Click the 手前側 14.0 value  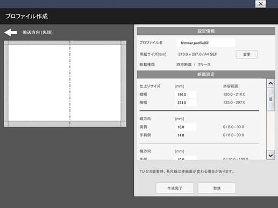tap(181, 135)
